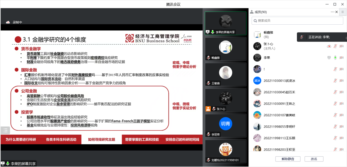This screenshot has width=347, height=167.
Task: Toggle 张卜心's muted microphone icon
Action: point(335,46)
